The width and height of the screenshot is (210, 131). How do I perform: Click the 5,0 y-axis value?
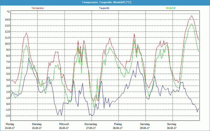tap(8, 74)
